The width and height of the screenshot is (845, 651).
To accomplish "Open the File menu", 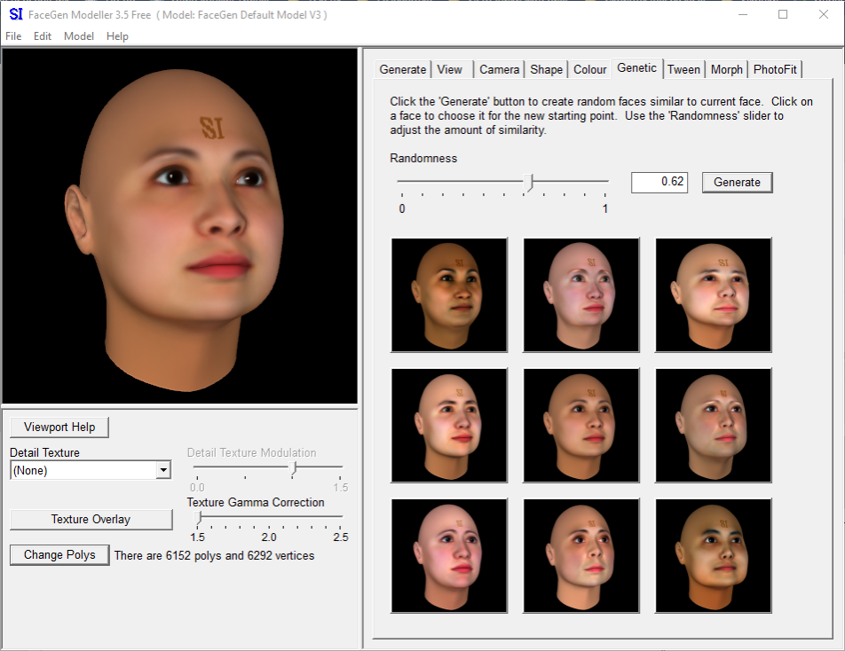I will 13,36.
